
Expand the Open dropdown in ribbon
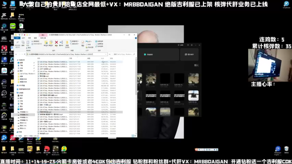pos(89,42)
